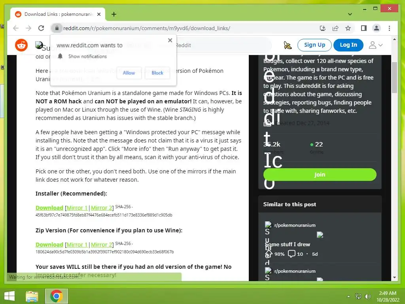The height and width of the screenshot is (304, 405).
Task: Click the banana icon in Reddit header
Action: [288, 45]
